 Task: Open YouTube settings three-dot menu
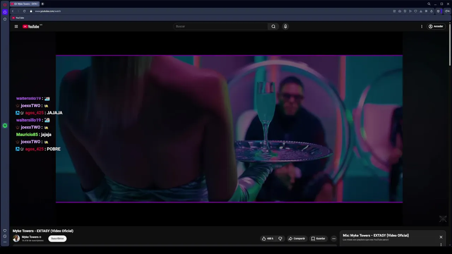click(x=422, y=26)
